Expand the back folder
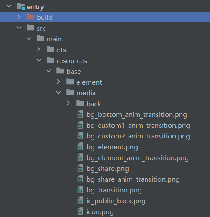210x217 pixels. tap(68, 103)
